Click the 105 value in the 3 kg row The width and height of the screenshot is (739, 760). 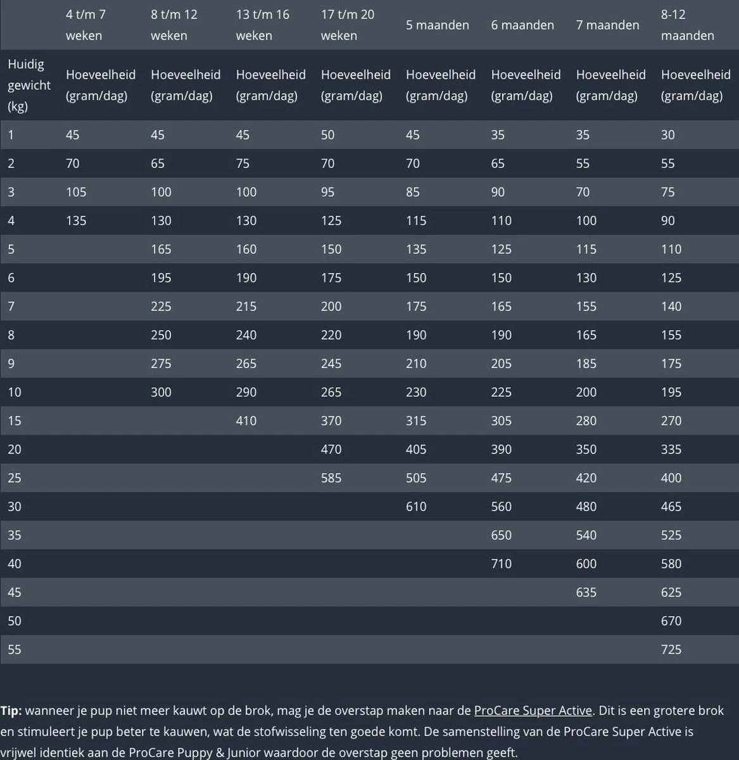pos(76,192)
